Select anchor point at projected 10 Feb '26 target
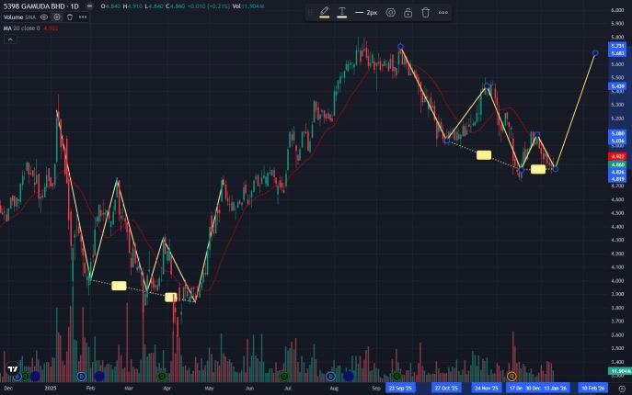This screenshot has height=395, width=632. click(x=595, y=52)
